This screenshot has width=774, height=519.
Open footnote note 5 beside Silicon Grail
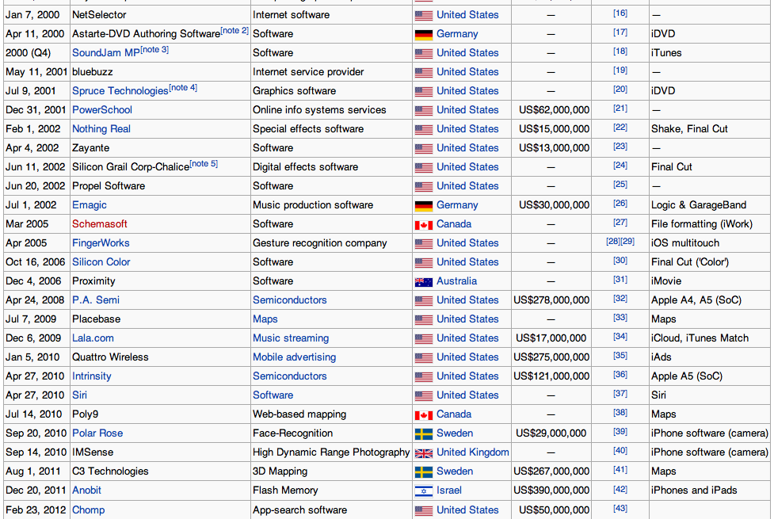click(x=204, y=163)
